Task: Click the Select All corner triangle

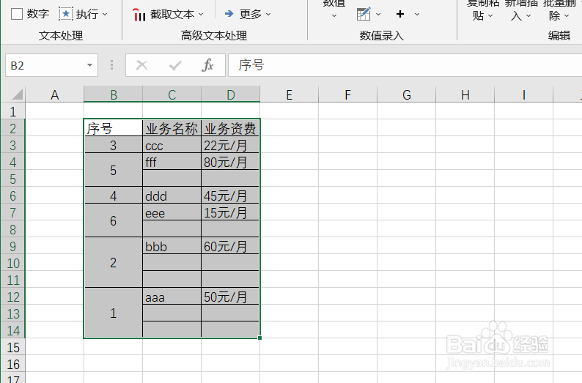Action: tap(17, 94)
